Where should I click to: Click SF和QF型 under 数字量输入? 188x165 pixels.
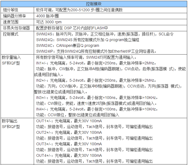[x=11, y=63]
